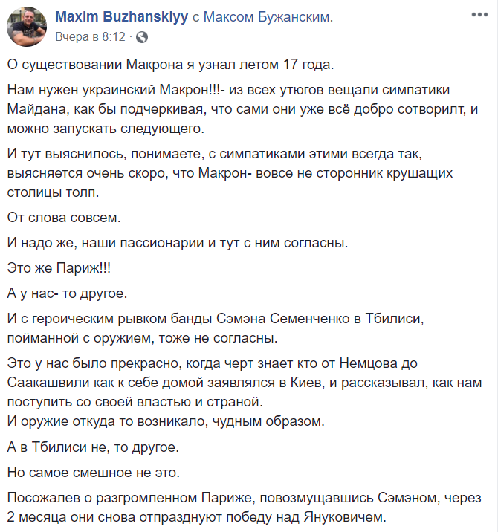Click Maxim Buzhanskiyy's profile avatar photo

[28, 26]
